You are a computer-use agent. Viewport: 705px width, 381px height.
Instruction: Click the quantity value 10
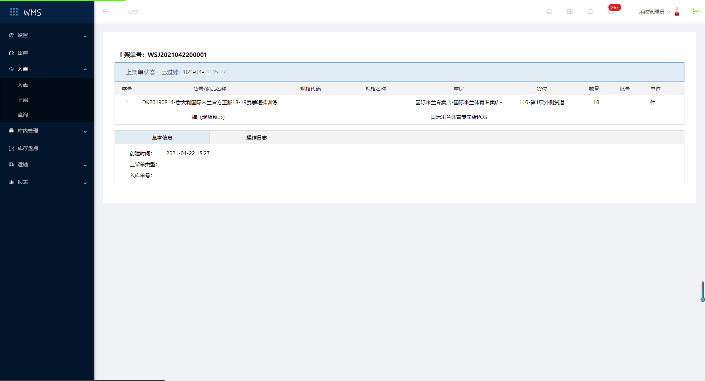point(596,102)
